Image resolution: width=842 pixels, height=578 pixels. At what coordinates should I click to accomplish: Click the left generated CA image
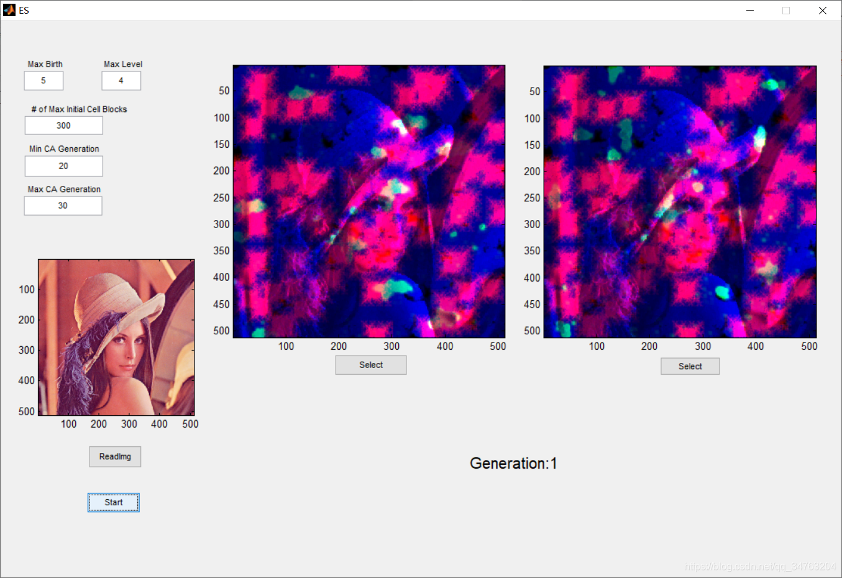click(369, 201)
